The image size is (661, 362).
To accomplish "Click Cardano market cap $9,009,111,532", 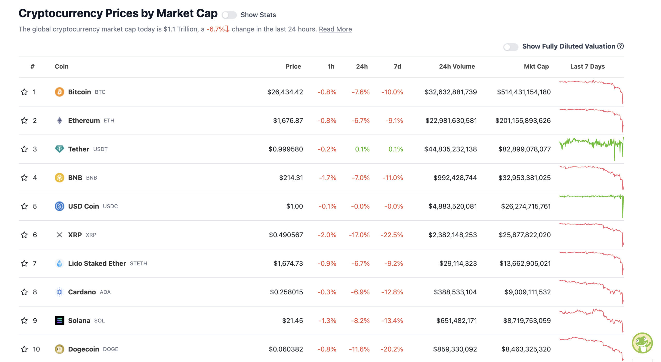I will click(x=528, y=292).
